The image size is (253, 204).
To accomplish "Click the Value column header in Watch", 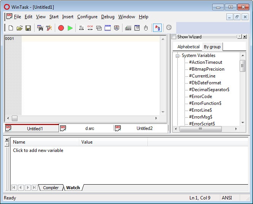I will pyautogui.click(x=113, y=142).
